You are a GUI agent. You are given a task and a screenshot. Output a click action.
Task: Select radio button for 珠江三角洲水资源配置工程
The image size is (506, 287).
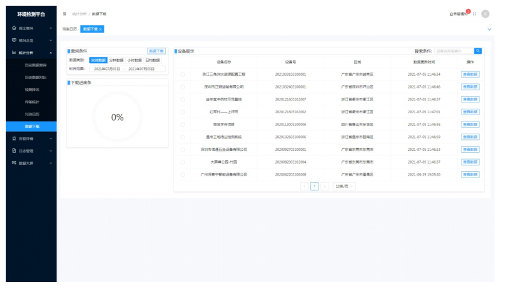tap(183, 74)
